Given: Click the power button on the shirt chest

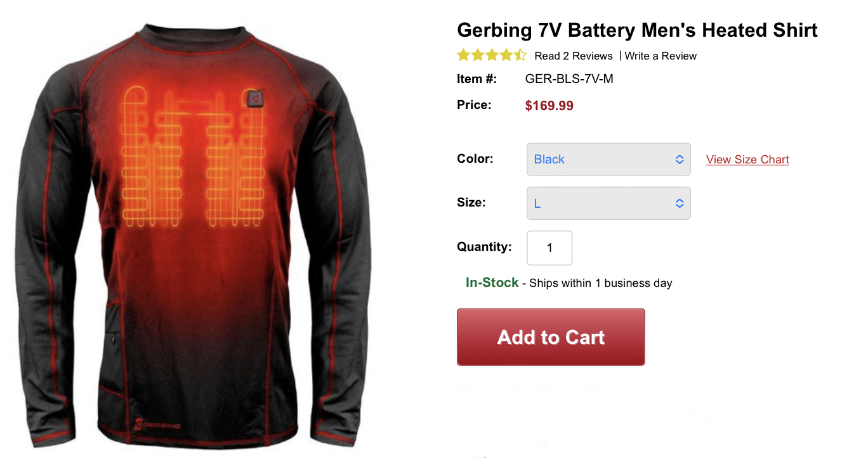Looking at the screenshot, I should click(256, 99).
